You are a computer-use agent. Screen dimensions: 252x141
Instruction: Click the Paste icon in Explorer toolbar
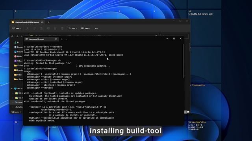pyautogui.click(x=41, y=29)
